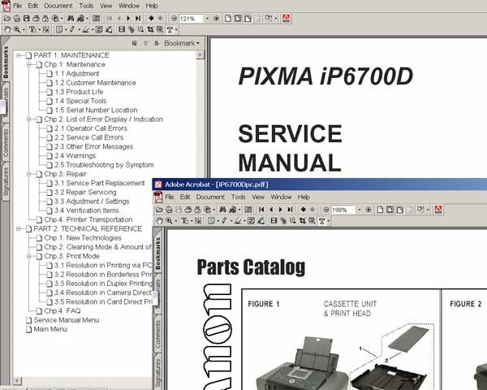Click zoom out button near 198%
The height and width of the screenshot is (390, 487).
click(326, 210)
